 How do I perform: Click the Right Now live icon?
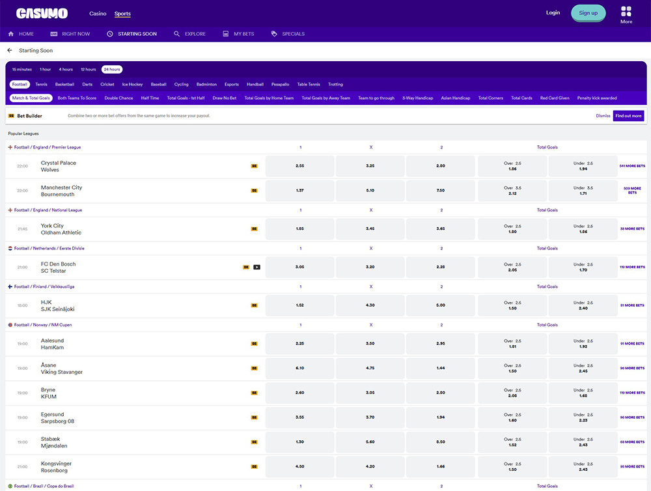54,34
